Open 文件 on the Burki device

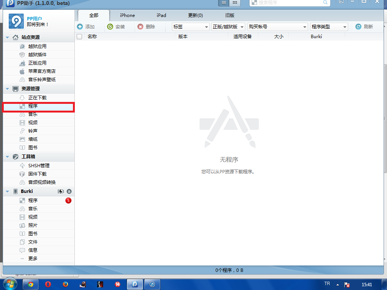point(39,242)
